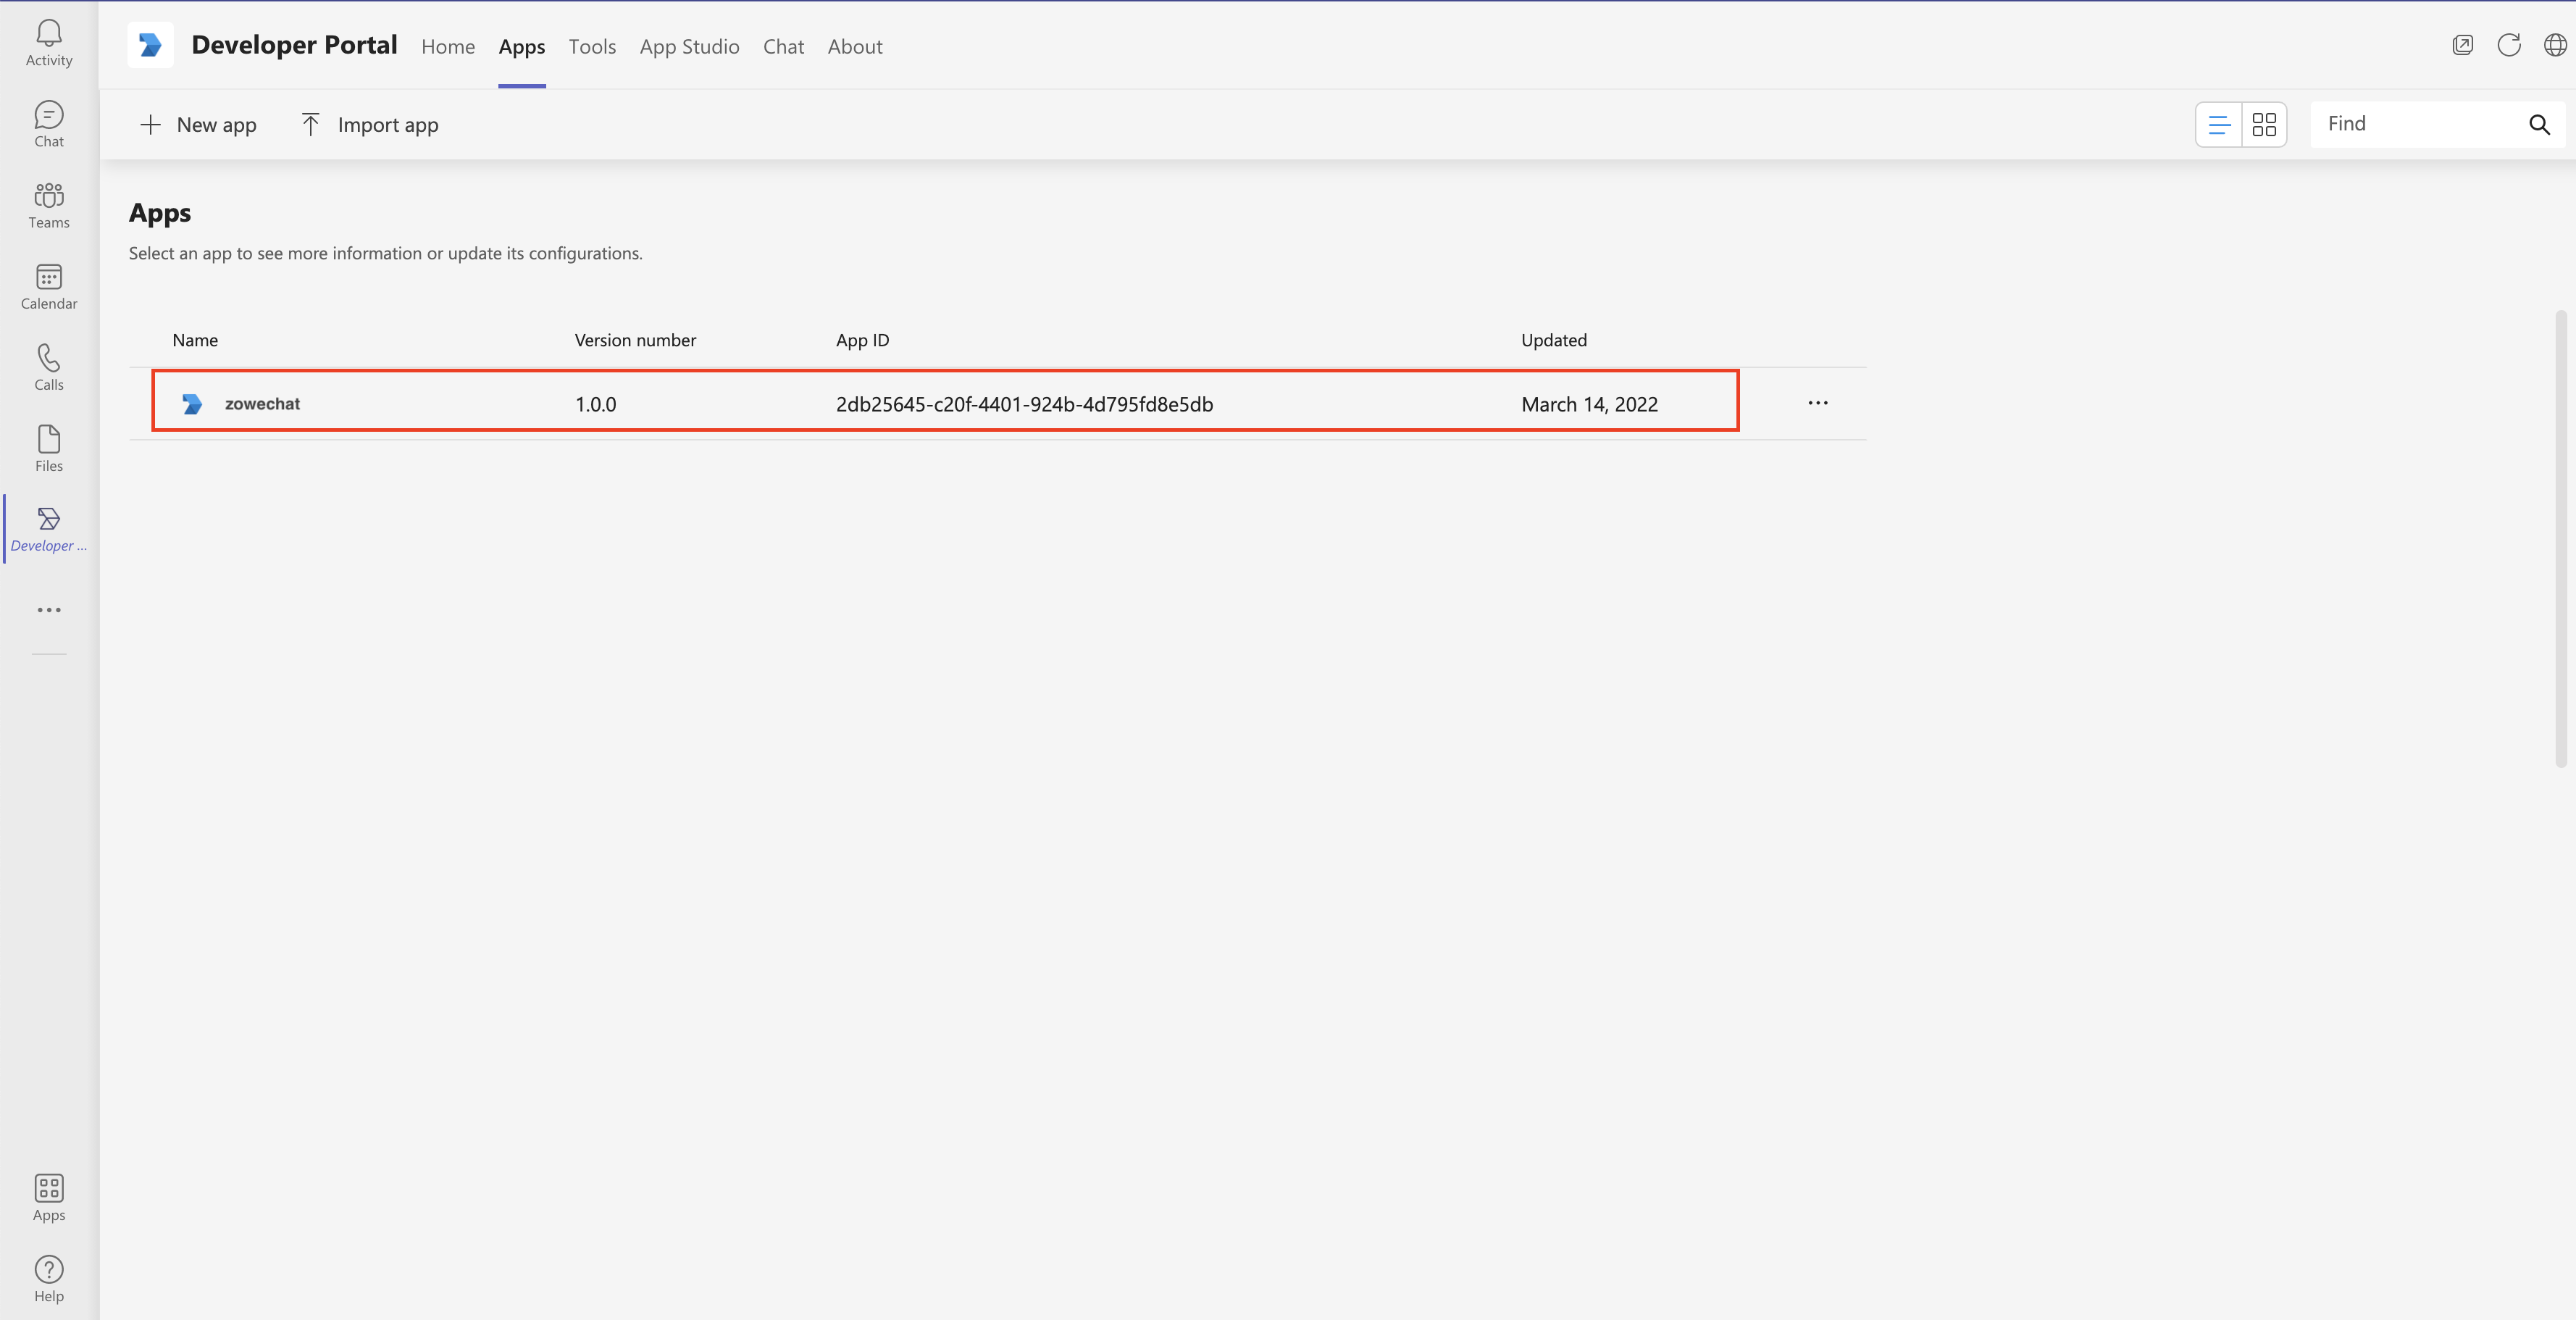Click the globe icon at top right
Image resolution: width=2576 pixels, height=1320 pixels.
point(2554,45)
